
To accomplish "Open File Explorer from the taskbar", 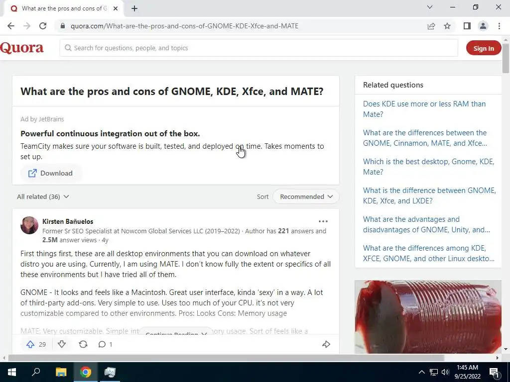I will pyautogui.click(x=61, y=372).
